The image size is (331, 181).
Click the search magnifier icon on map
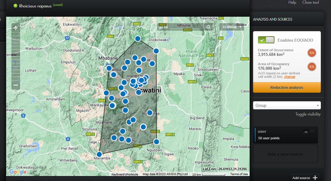coord(209,27)
